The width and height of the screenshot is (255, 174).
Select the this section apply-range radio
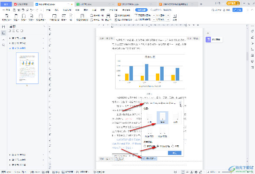coord(173,146)
